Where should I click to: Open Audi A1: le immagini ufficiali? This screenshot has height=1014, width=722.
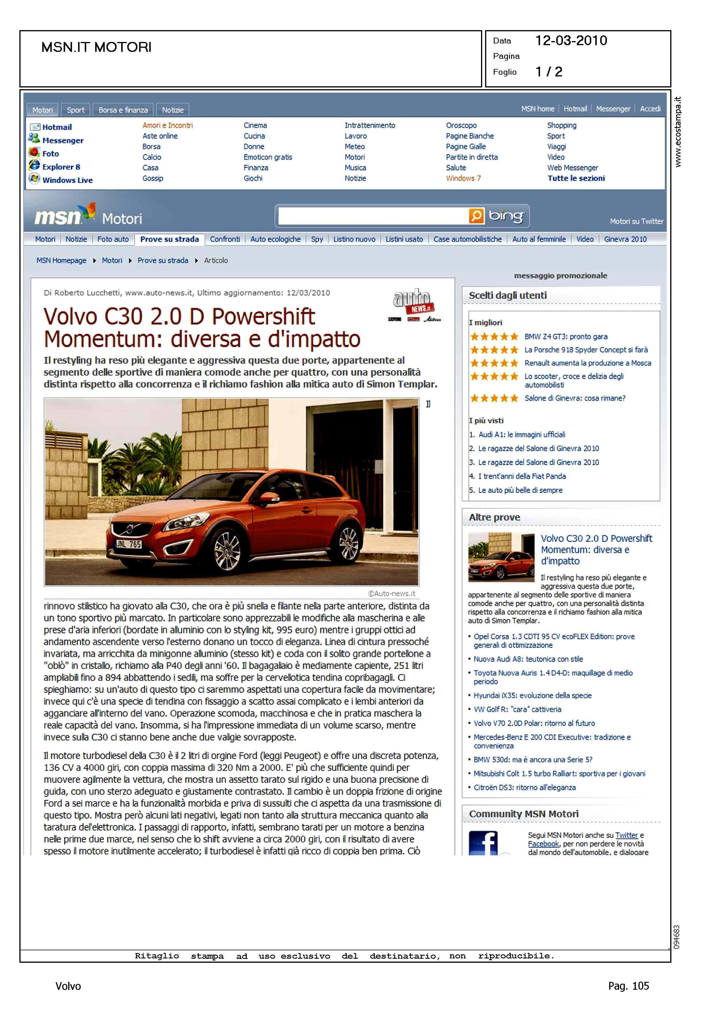[x=522, y=435]
